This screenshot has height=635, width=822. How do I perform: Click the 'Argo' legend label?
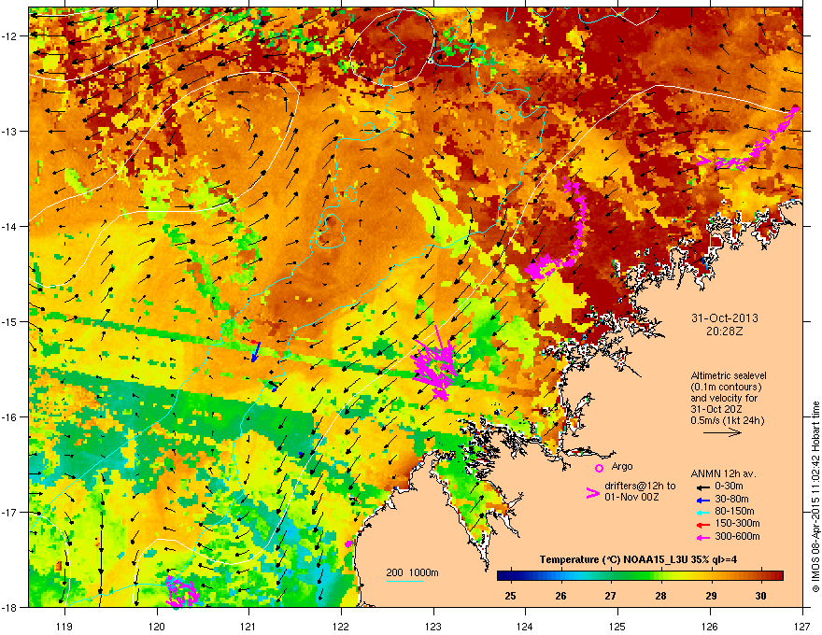622,466
